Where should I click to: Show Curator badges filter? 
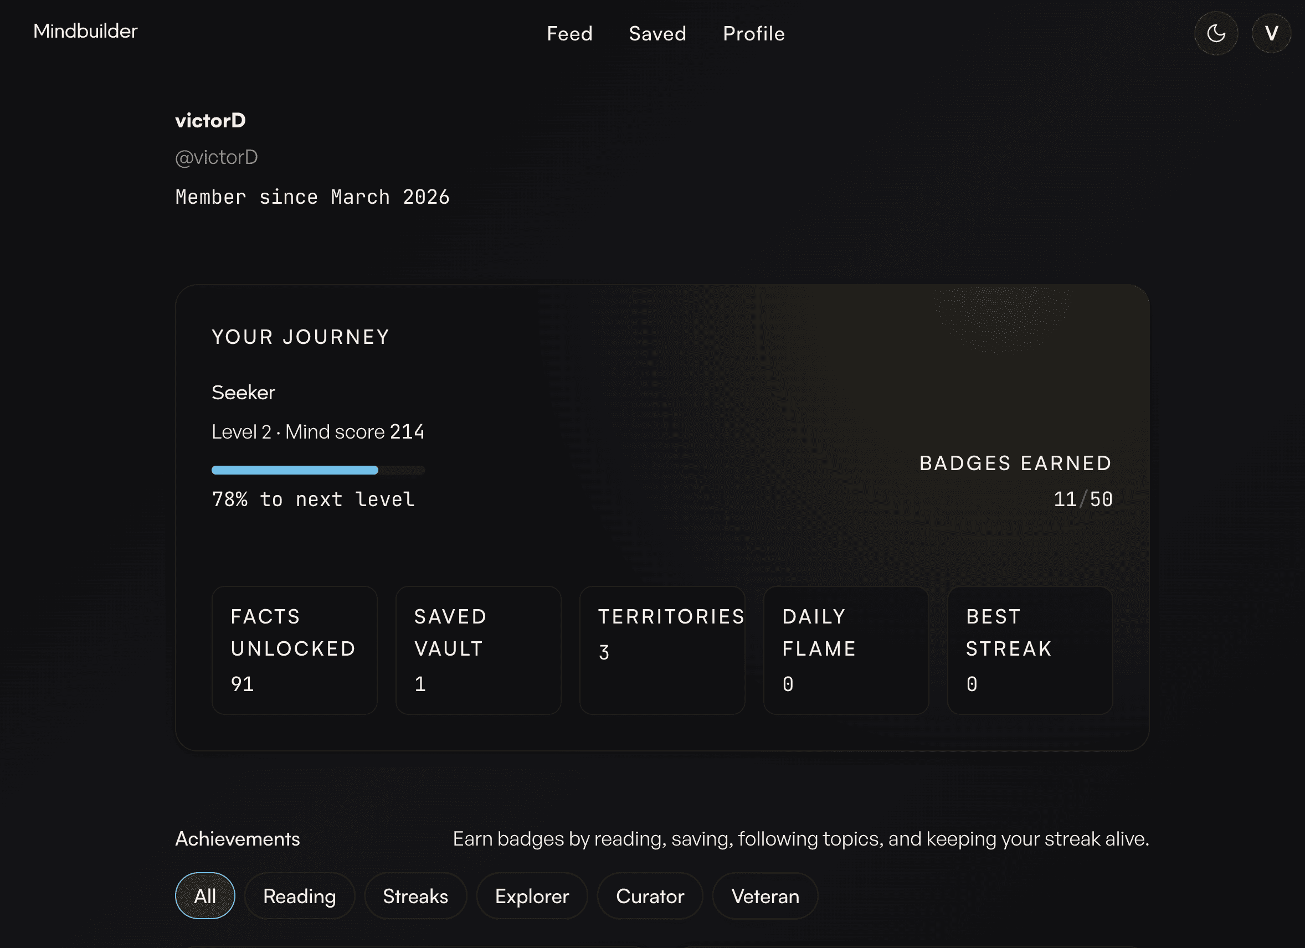point(650,895)
